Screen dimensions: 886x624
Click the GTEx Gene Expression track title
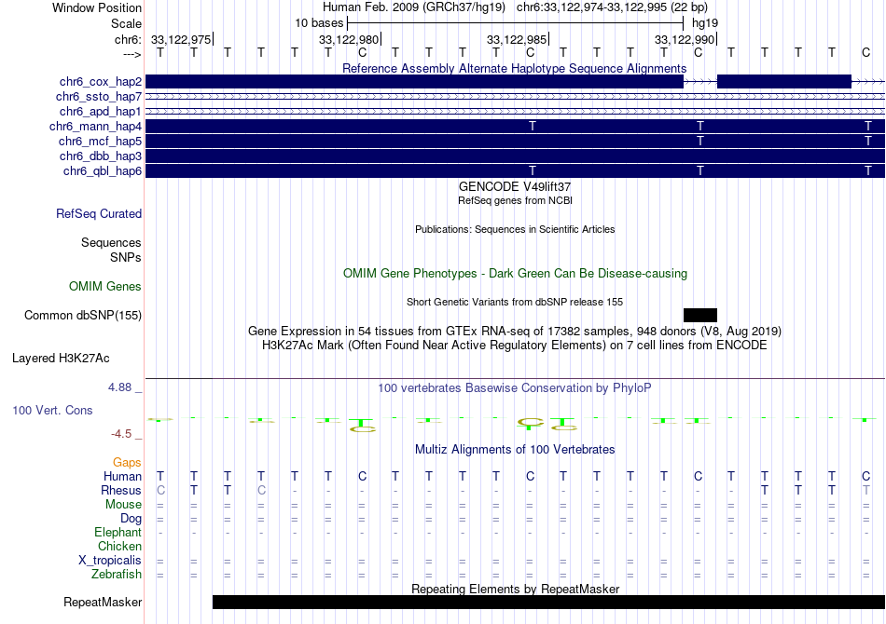click(x=515, y=332)
